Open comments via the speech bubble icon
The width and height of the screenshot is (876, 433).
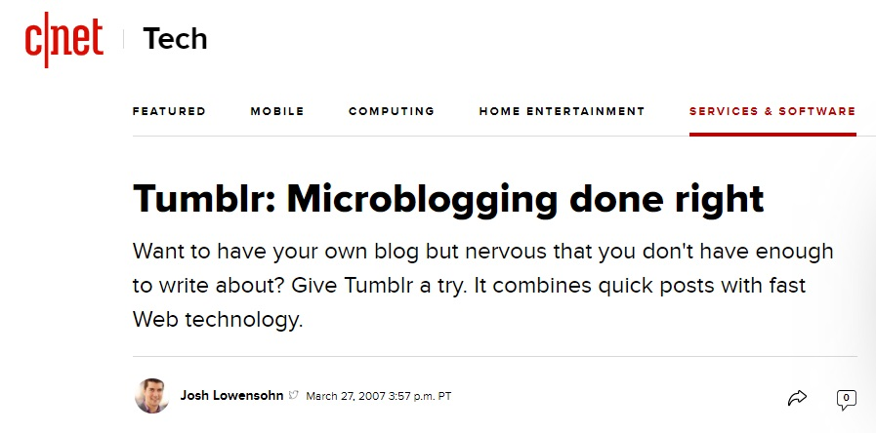(847, 400)
